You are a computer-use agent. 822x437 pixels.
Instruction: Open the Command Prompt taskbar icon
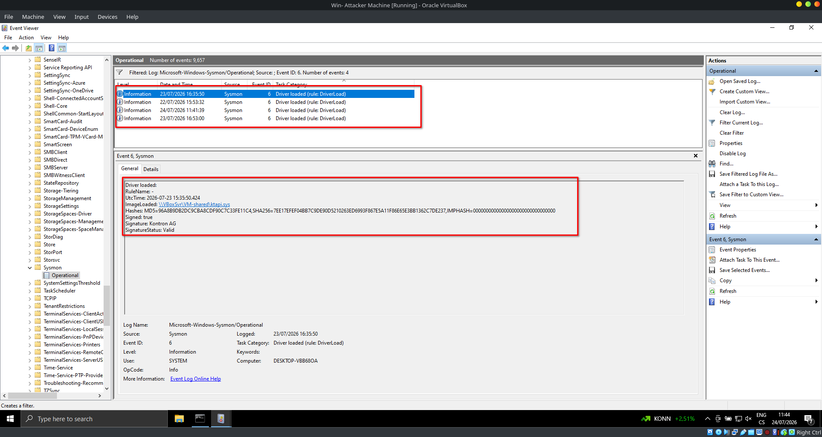(200, 419)
